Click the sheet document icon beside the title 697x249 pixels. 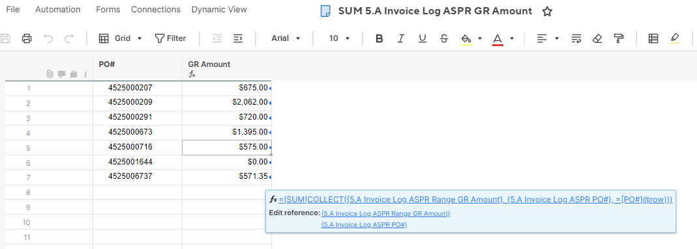click(325, 12)
